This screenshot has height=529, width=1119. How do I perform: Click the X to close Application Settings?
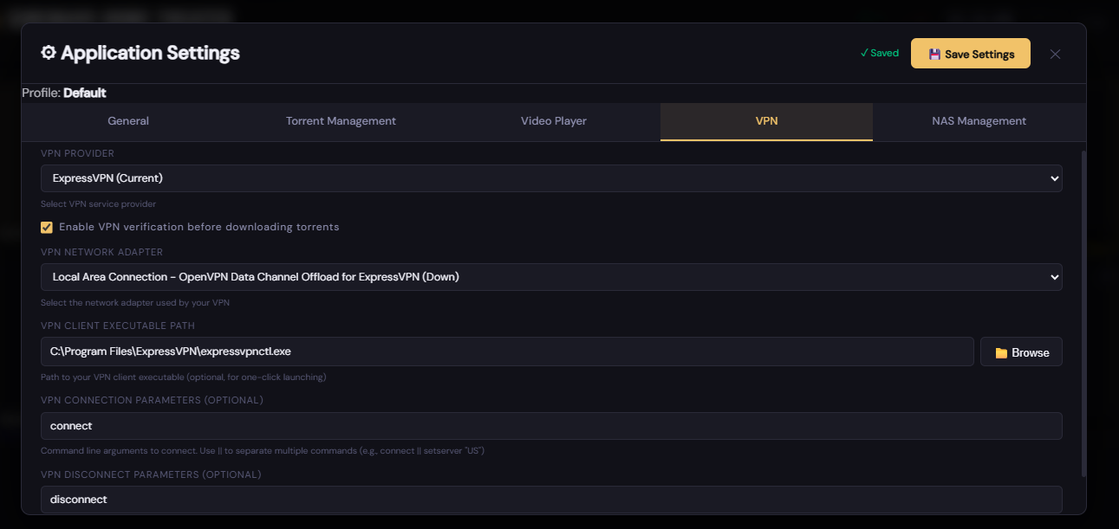click(x=1055, y=54)
